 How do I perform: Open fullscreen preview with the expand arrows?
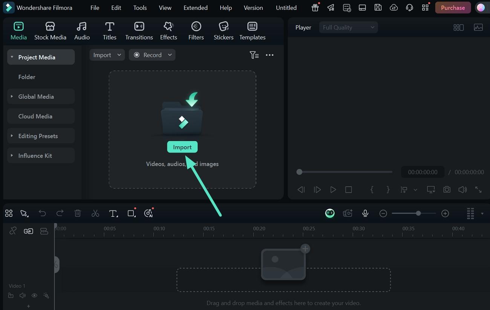[x=478, y=190]
